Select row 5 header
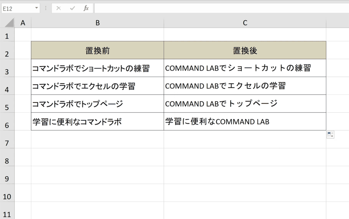Viewport: 349px width, 219px height. 7,104
